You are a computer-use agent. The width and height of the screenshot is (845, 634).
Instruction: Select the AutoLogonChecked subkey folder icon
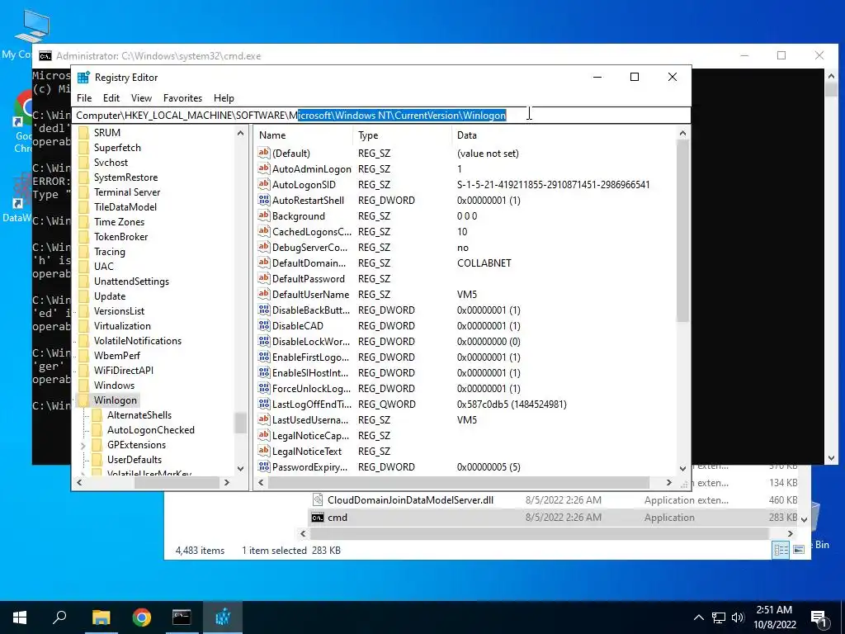(97, 429)
